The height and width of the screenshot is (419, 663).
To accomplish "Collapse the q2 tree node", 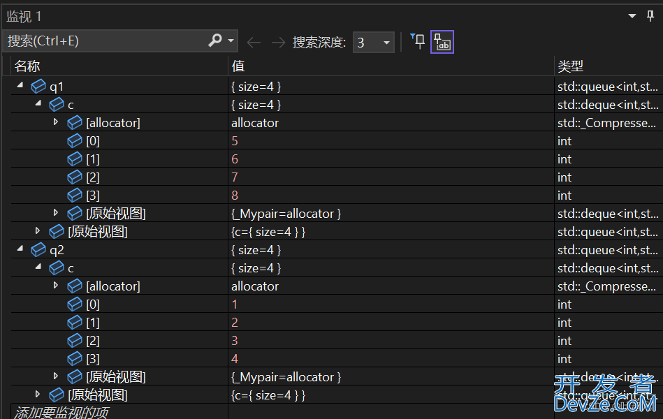I will 20,249.
